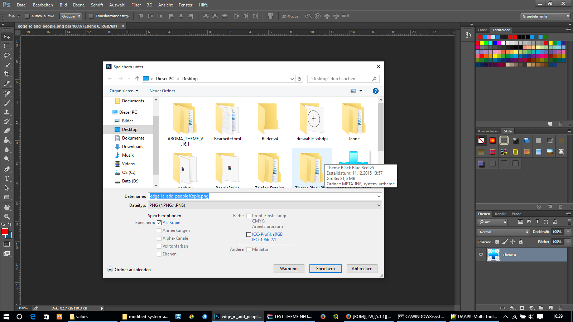
Task: Click the Speichern button
Action: coord(326,269)
